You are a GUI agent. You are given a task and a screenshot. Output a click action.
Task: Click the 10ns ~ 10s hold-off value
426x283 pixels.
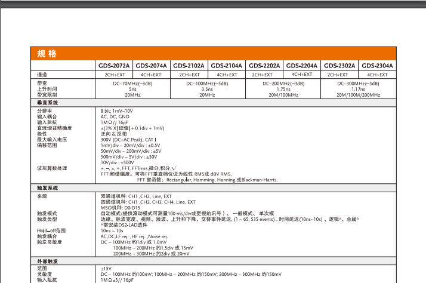112,230
